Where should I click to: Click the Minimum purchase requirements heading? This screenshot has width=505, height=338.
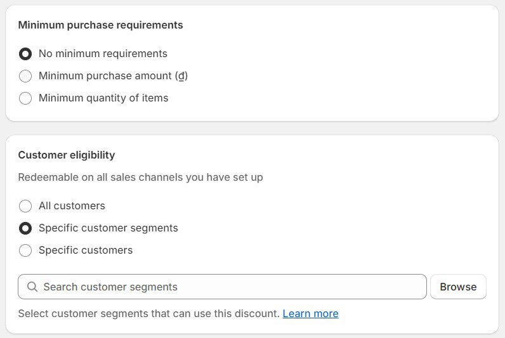[100, 25]
